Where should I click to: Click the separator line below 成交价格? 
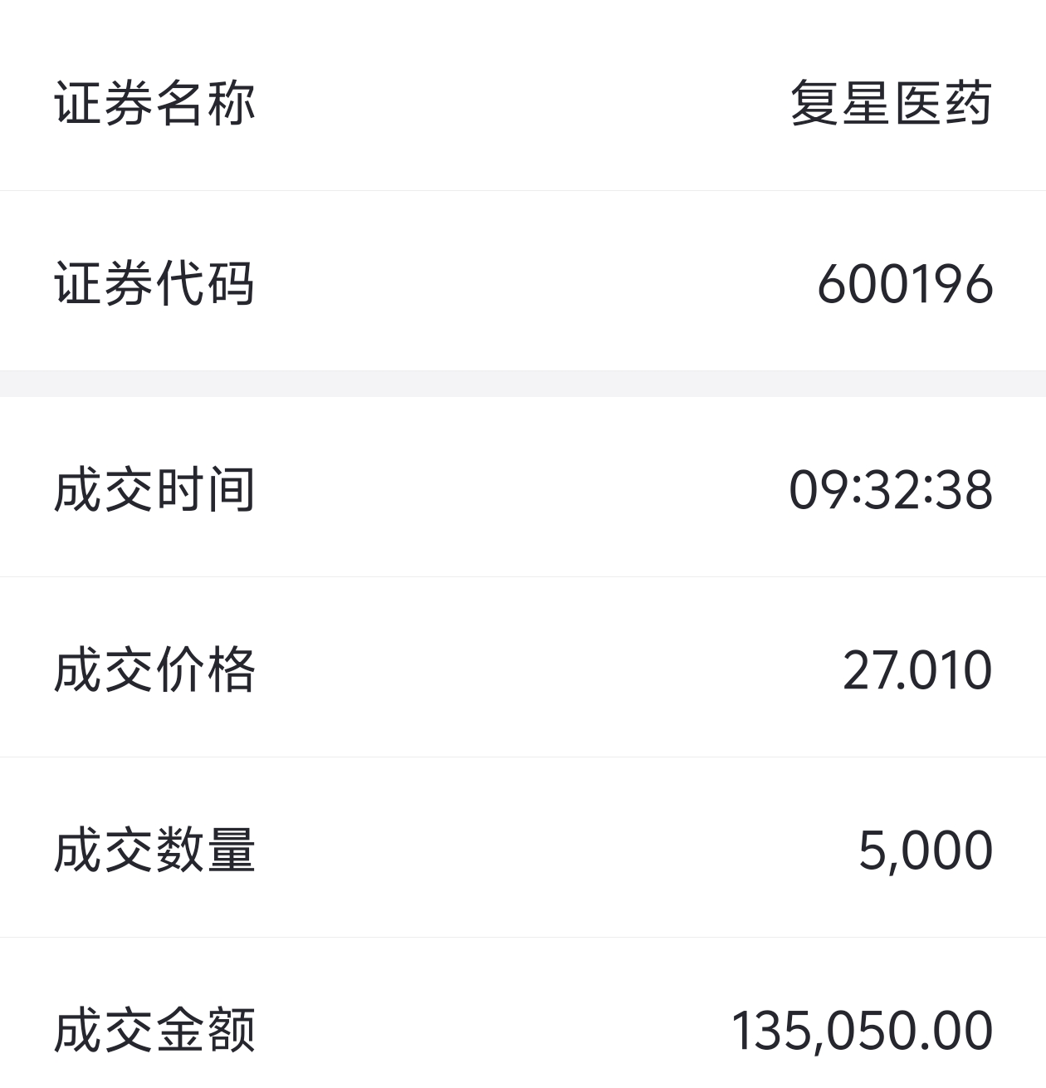pyautogui.click(x=523, y=757)
